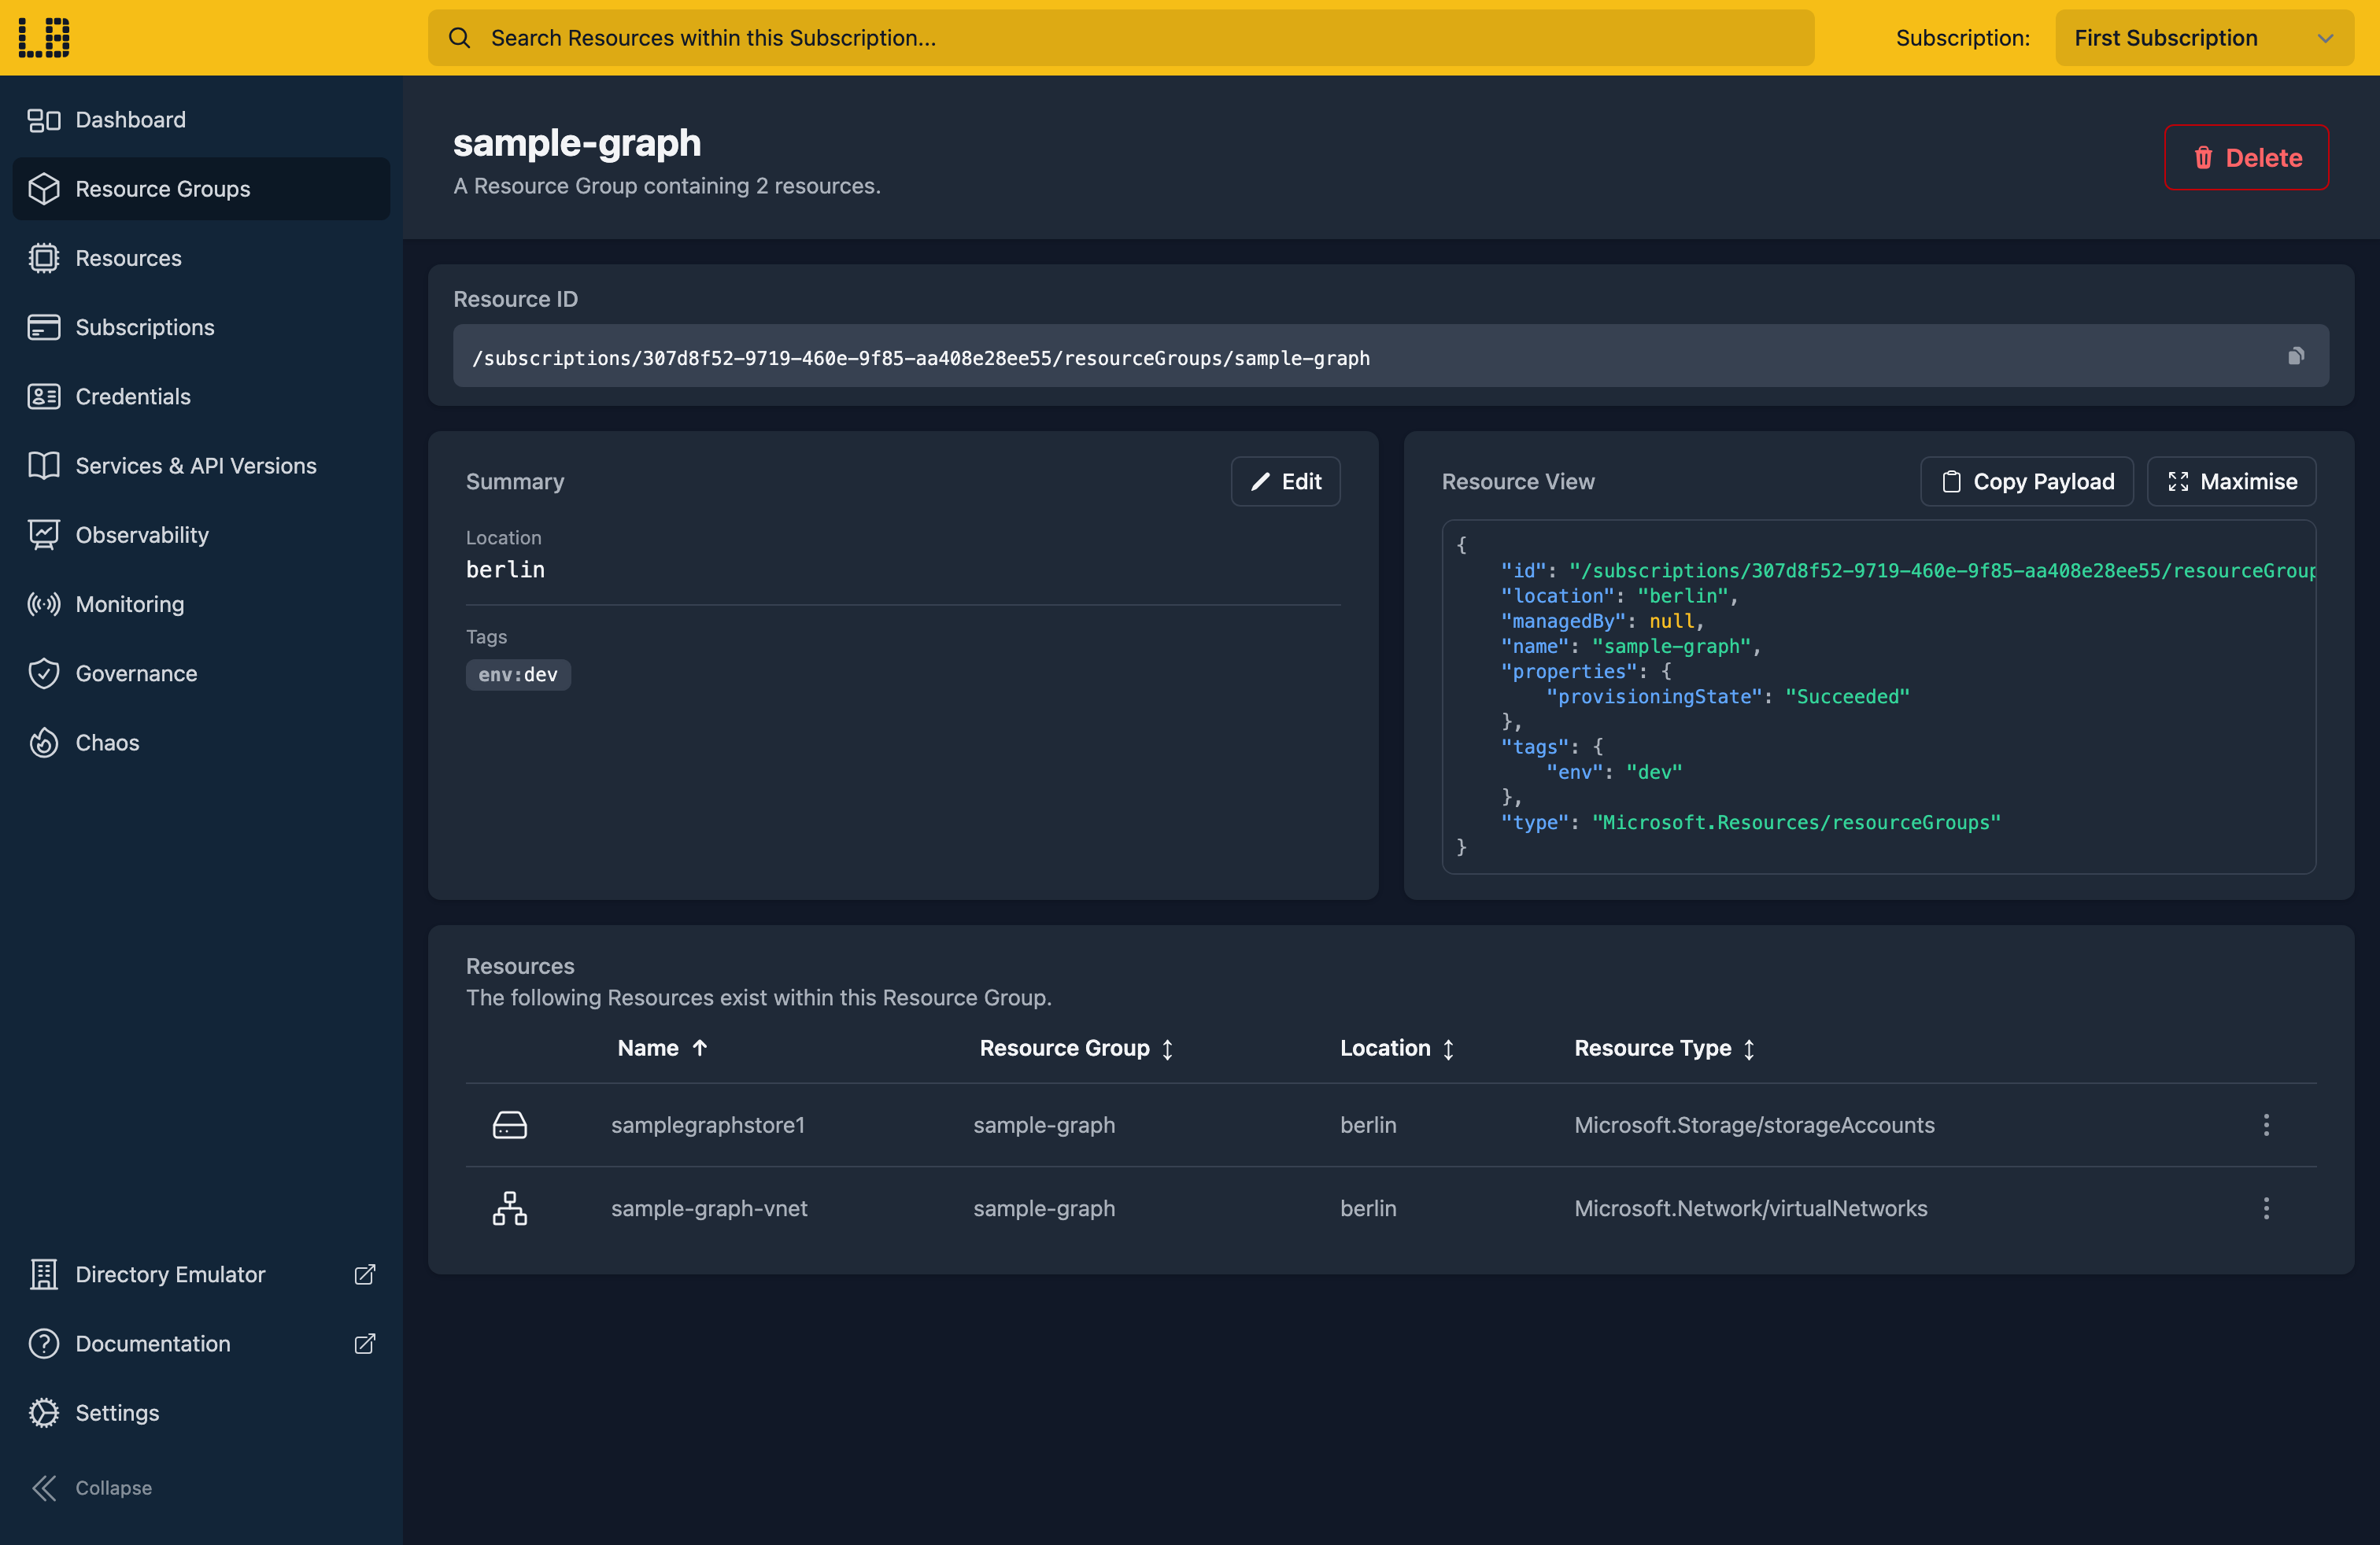Click the Observability chart icon
Screen dimensions: 2380x1545
(44, 535)
